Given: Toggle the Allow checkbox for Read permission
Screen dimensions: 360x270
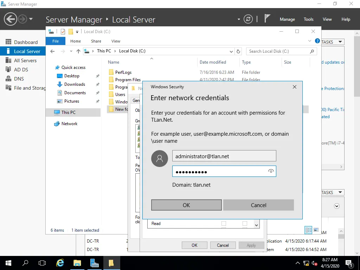Looking at the screenshot, I should pyautogui.click(x=224, y=223).
